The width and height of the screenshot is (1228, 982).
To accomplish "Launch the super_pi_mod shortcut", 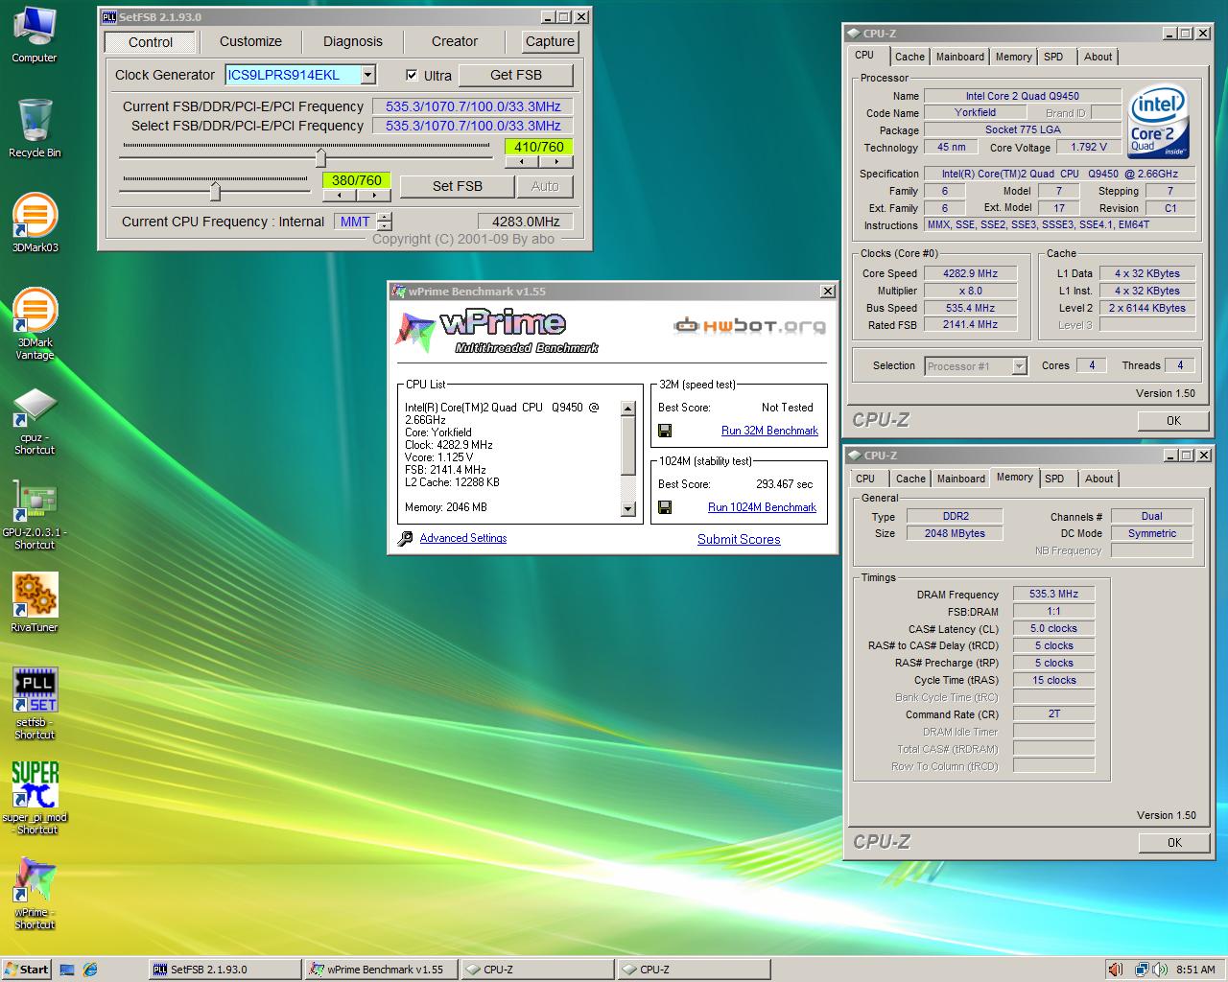I will click(x=35, y=797).
